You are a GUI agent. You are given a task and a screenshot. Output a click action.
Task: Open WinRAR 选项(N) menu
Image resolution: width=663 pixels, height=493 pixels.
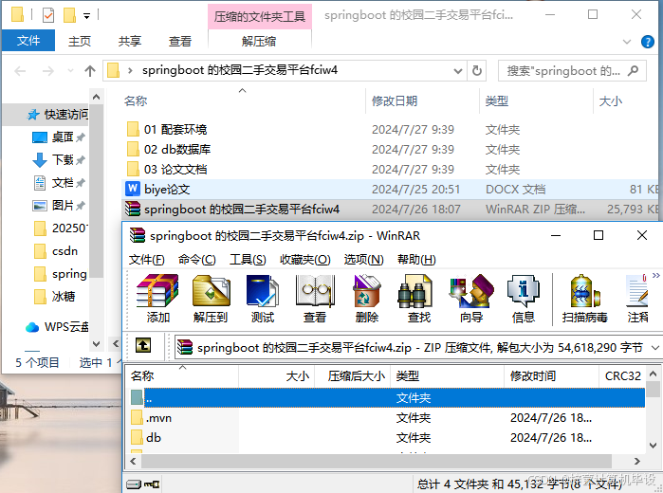pos(363,259)
